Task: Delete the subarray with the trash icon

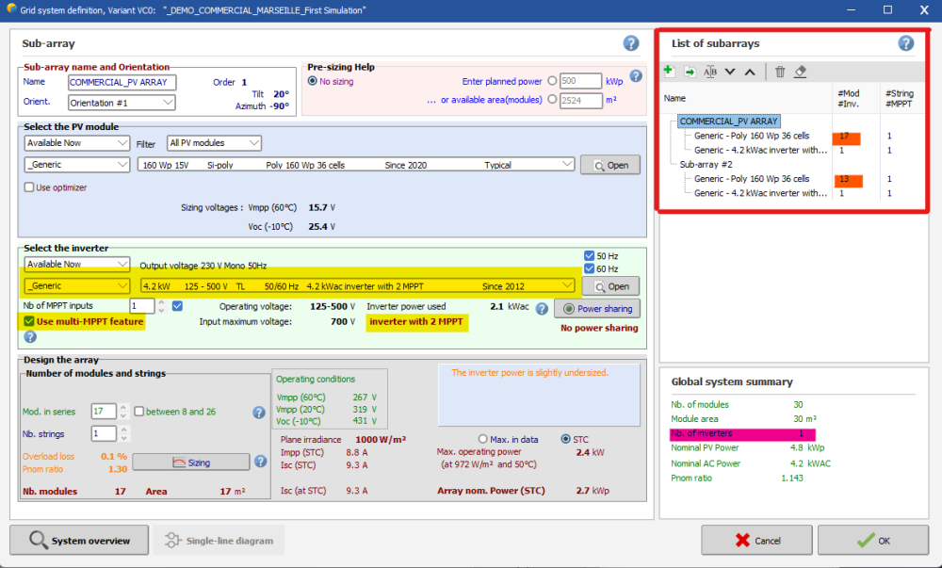Action: point(780,72)
